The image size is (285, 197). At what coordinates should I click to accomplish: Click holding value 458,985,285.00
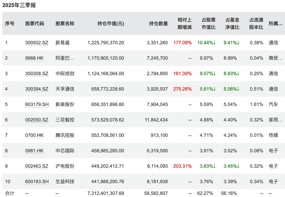coord(108,151)
